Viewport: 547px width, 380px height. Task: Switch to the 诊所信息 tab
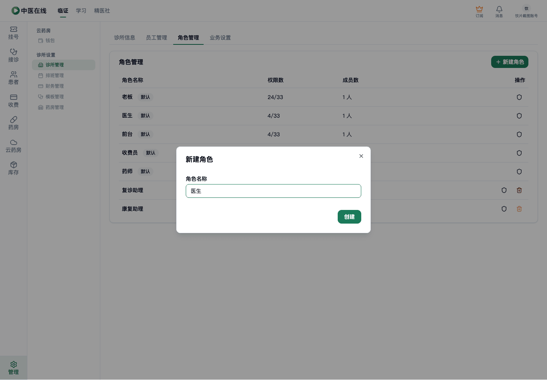click(125, 38)
